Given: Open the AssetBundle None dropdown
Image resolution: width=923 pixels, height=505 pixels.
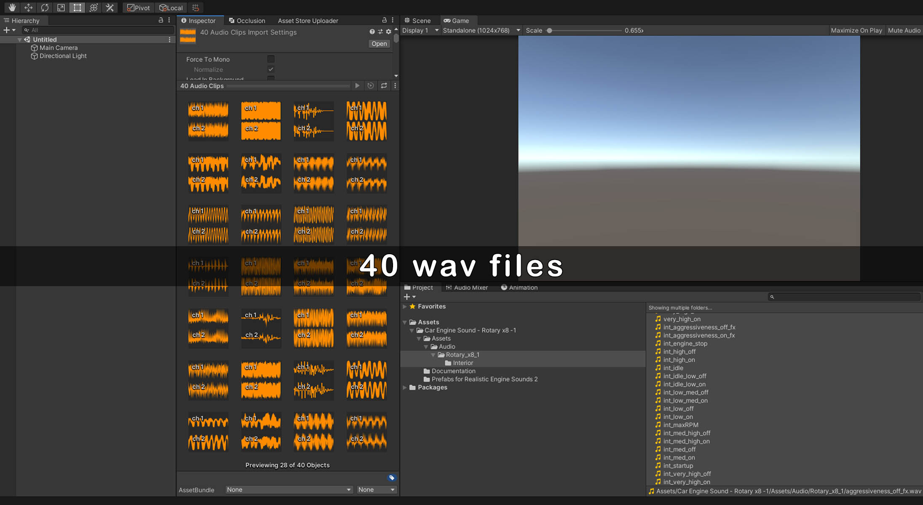Looking at the screenshot, I should [289, 489].
